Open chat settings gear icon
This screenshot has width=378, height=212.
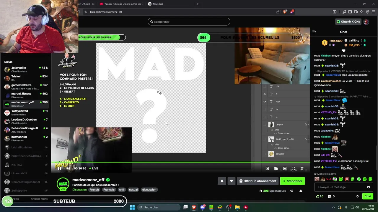(357, 196)
